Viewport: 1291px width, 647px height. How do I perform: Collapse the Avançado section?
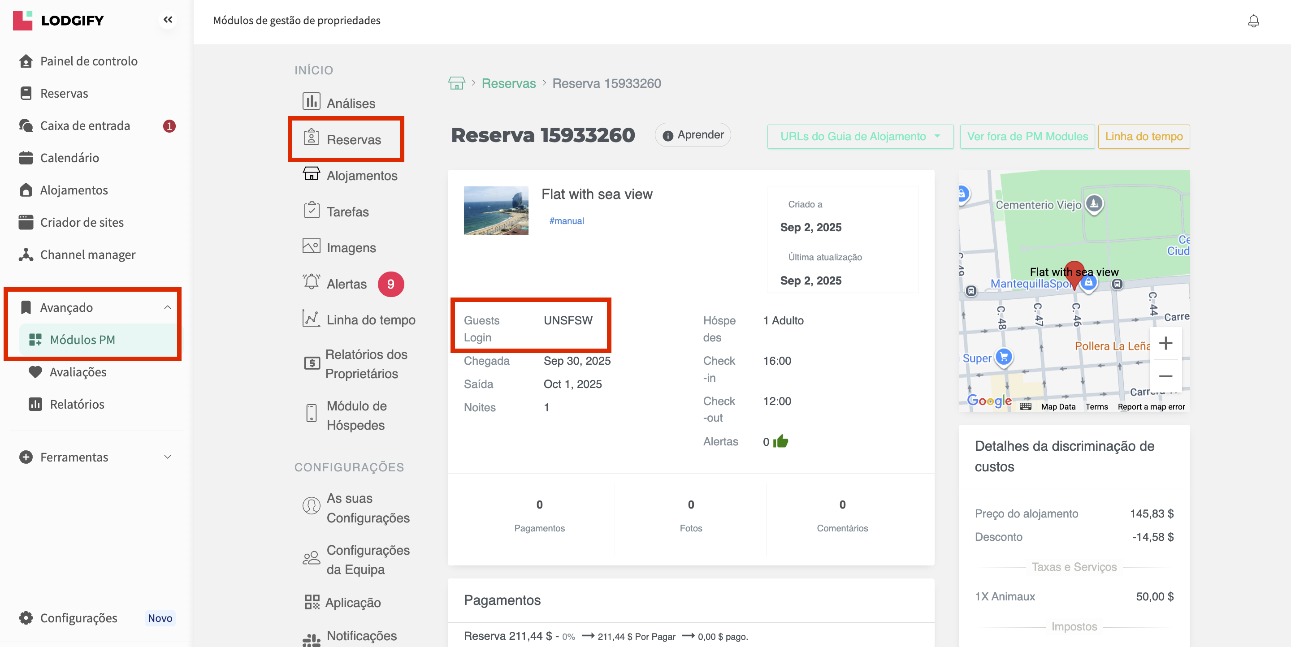(167, 307)
